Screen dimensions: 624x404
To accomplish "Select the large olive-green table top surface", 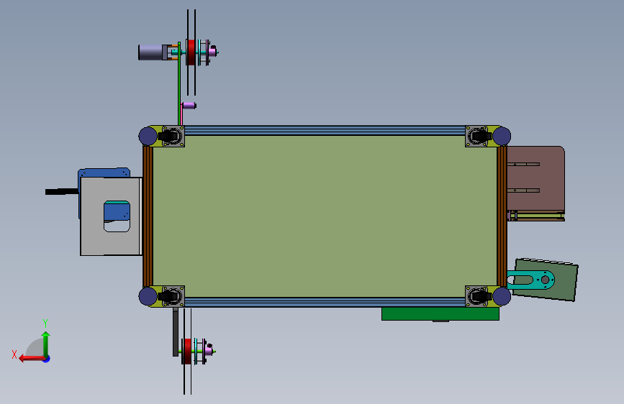I will [x=325, y=216].
